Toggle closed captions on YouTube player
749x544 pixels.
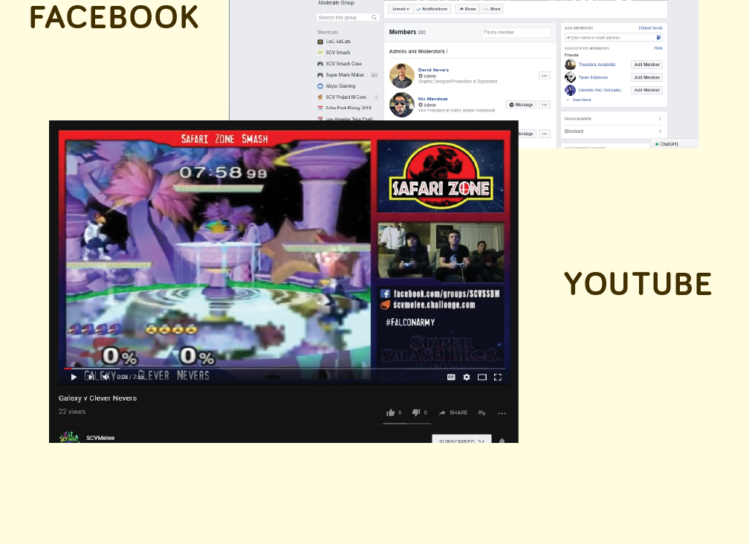[451, 377]
